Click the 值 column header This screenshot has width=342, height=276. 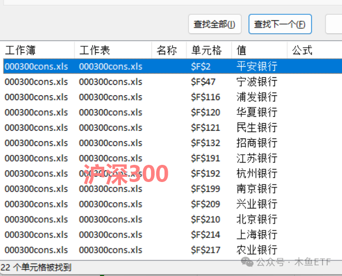tap(260, 50)
